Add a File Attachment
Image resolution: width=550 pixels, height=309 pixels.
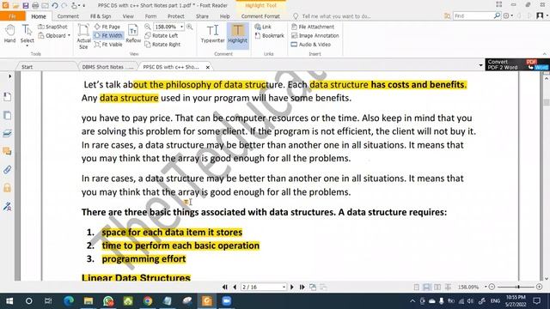tap(313, 27)
